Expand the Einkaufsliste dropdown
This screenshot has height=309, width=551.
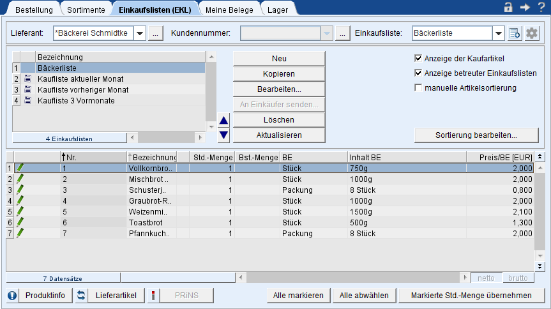click(499, 33)
